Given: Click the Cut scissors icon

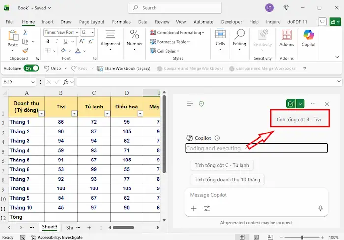Looking at the screenshot, I should pos(25,32).
